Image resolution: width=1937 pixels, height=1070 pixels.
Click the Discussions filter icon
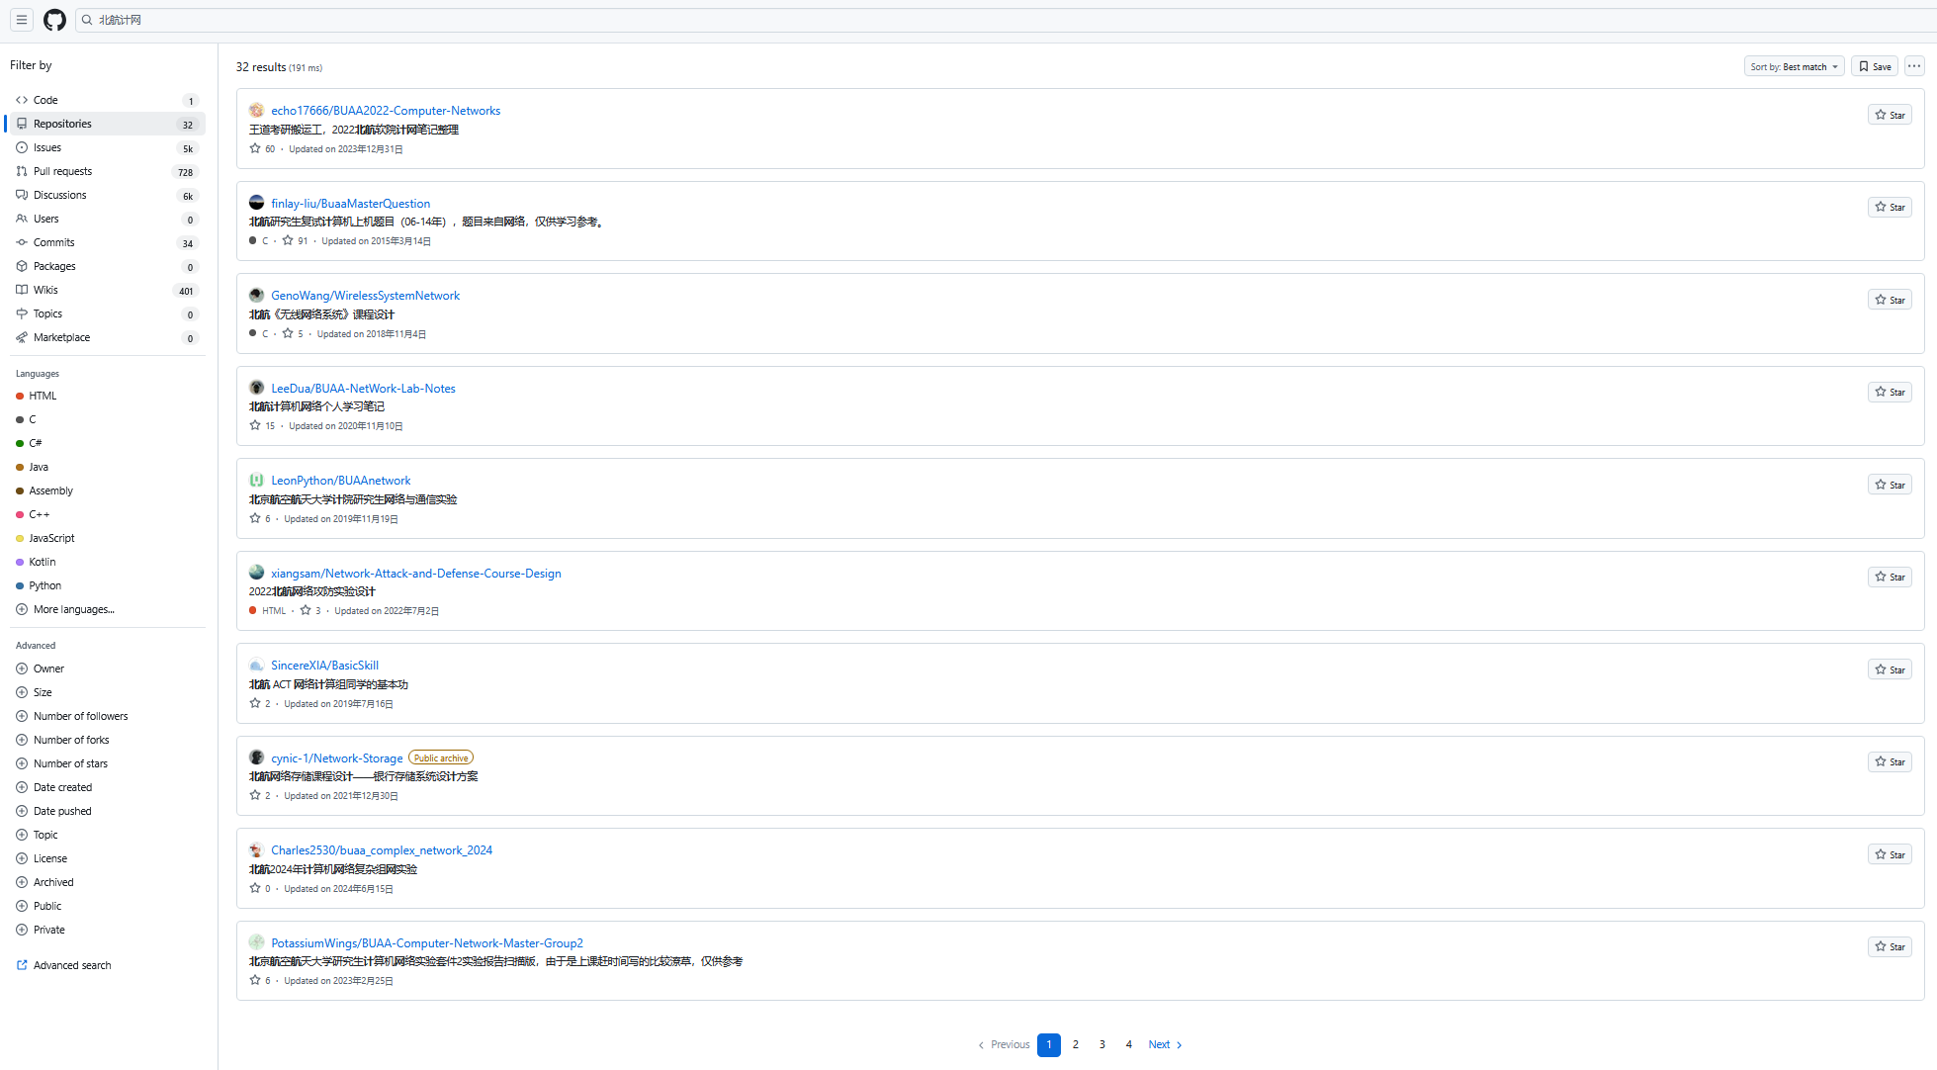[x=22, y=195]
